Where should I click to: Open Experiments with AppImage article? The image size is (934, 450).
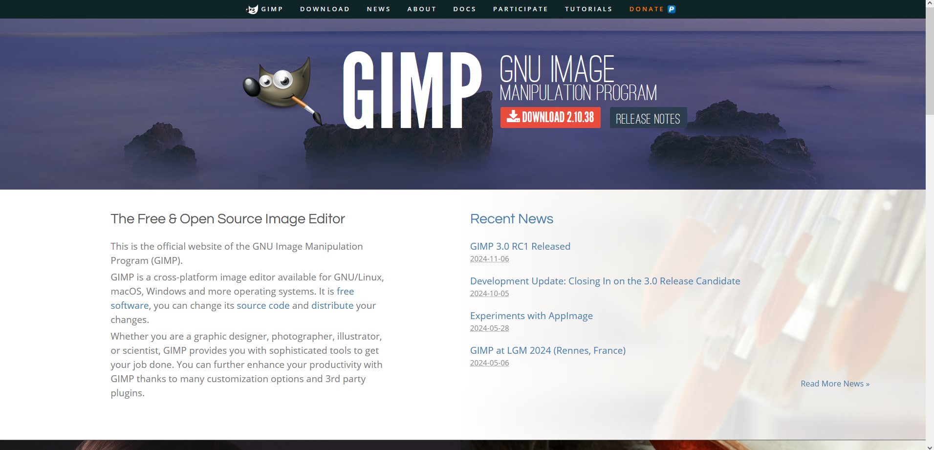coord(531,316)
